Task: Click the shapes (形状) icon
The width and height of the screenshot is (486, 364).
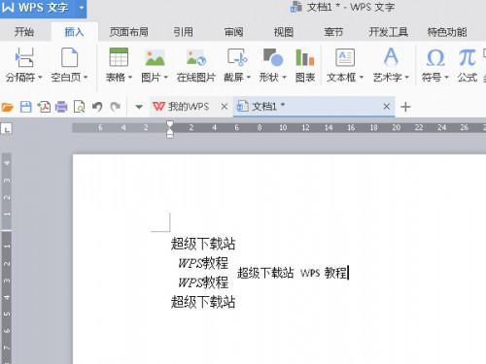Action: click(x=273, y=57)
